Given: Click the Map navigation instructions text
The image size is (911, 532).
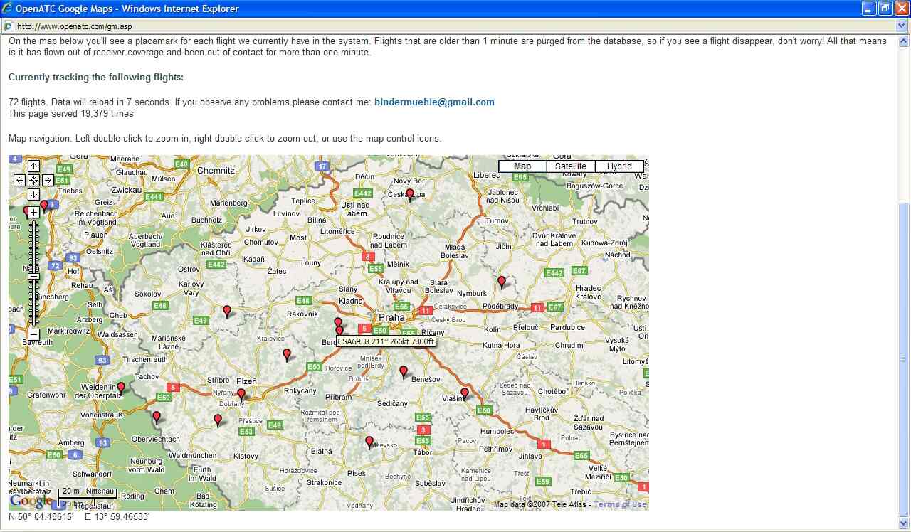Looking at the screenshot, I should tap(225, 138).
